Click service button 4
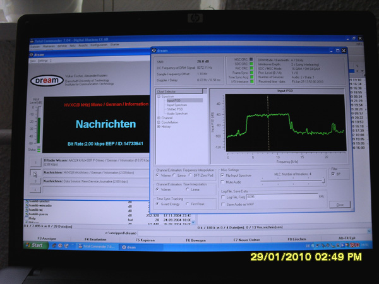Screen dimensions: 379x284 click(35, 190)
